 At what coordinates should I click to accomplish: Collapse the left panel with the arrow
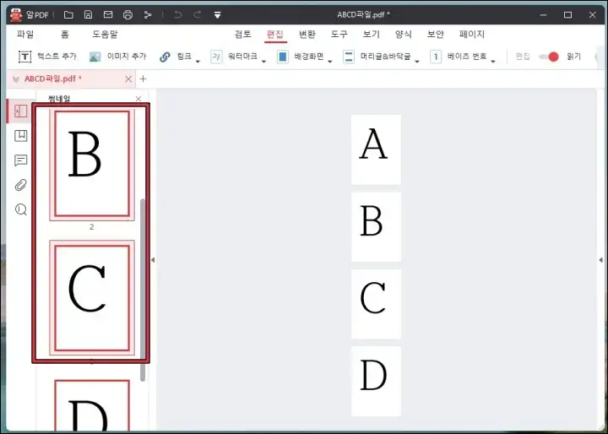[x=153, y=260]
